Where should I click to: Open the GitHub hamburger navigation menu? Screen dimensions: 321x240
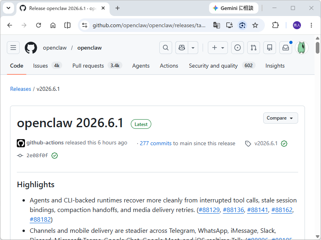pyautogui.click(x=13, y=48)
